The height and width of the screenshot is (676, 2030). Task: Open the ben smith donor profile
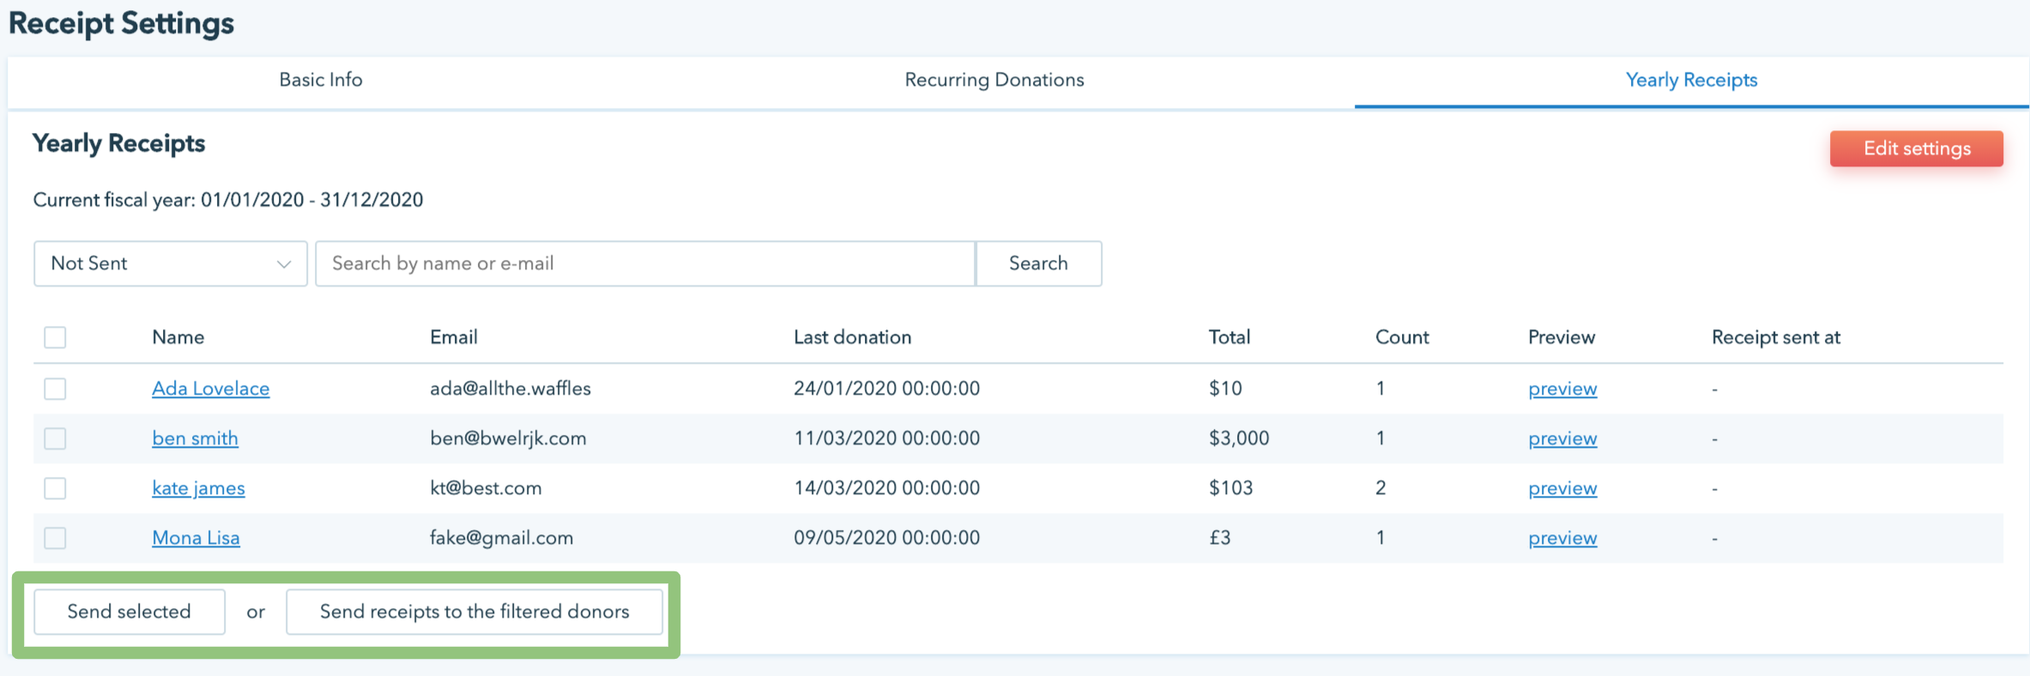(x=195, y=438)
